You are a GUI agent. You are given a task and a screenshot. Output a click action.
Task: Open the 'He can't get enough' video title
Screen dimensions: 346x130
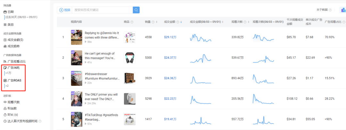click(100, 56)
